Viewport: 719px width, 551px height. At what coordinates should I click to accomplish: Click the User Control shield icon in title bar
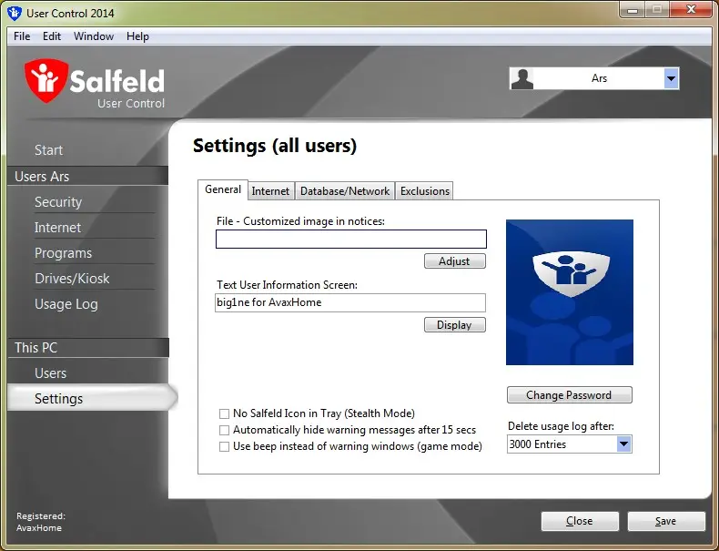[x=15, y=13]
